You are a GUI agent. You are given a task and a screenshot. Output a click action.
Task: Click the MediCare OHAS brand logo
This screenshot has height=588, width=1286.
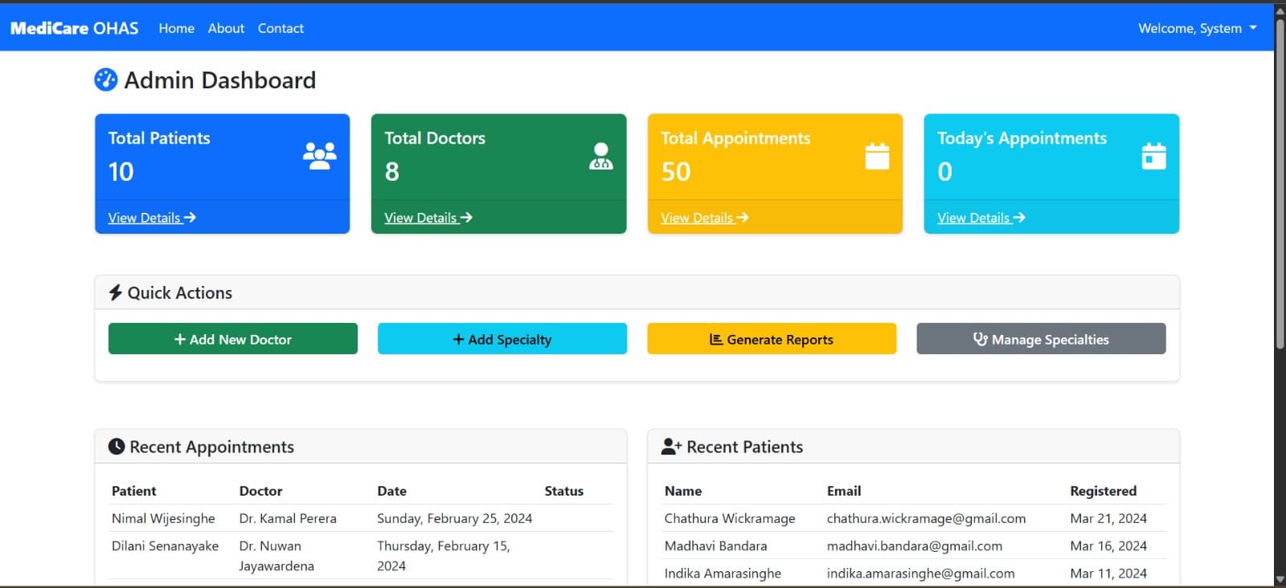pyautogui.click(x=74, y=28)
